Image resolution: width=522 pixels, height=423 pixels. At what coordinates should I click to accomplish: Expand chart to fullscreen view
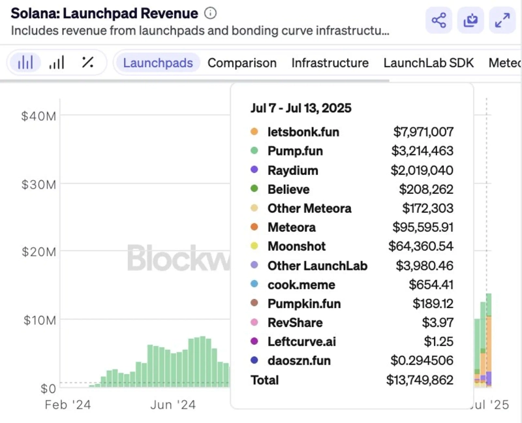(502, 20)
